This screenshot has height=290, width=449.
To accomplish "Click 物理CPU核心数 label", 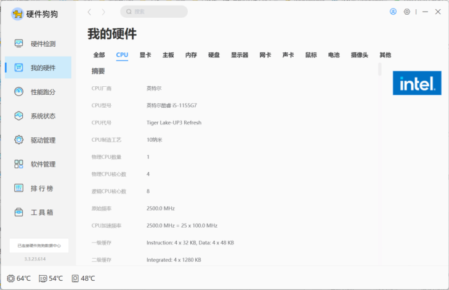I will click(109, 174).
